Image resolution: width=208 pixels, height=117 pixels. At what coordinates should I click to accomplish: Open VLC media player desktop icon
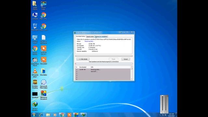35,73
